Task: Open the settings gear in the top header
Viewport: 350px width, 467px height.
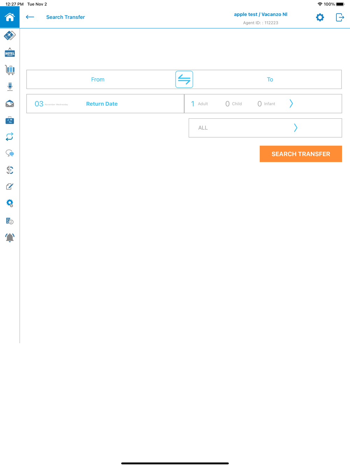Action: (320, 17)
